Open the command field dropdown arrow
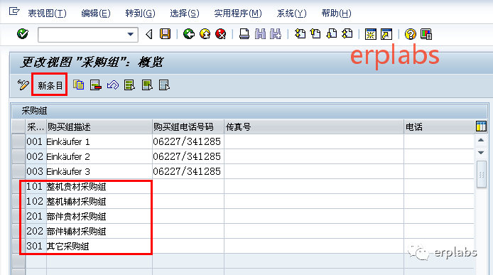493x275 pixels. tap(131, 34)
